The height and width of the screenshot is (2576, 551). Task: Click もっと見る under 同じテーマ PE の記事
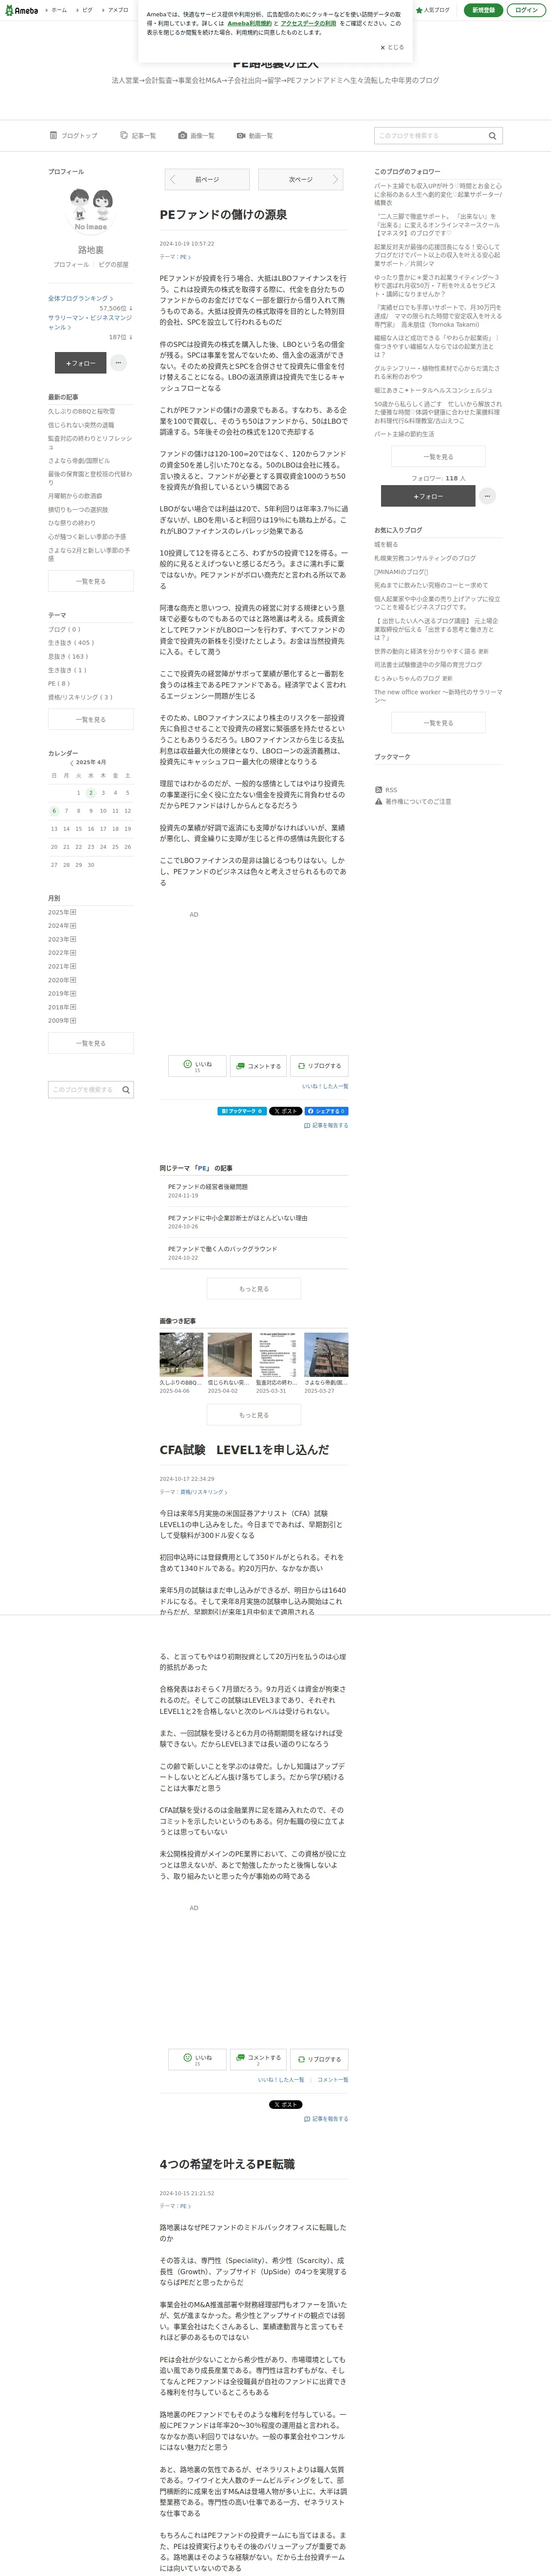tap(254, 1289)
